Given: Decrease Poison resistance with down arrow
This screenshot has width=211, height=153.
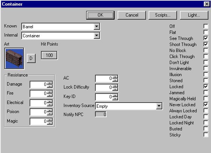Looking at the screenshot, I should 50,114.
